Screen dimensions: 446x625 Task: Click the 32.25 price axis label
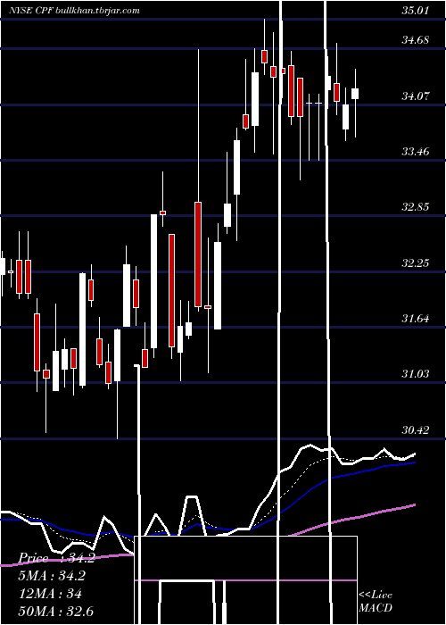click(416, 263)
